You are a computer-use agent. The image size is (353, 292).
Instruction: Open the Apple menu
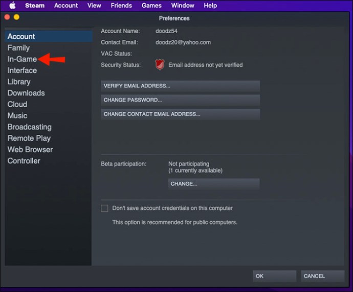tap(13, 5)
